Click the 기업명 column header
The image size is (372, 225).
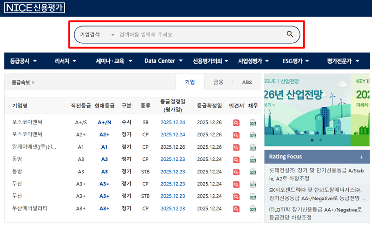[20, 106]
